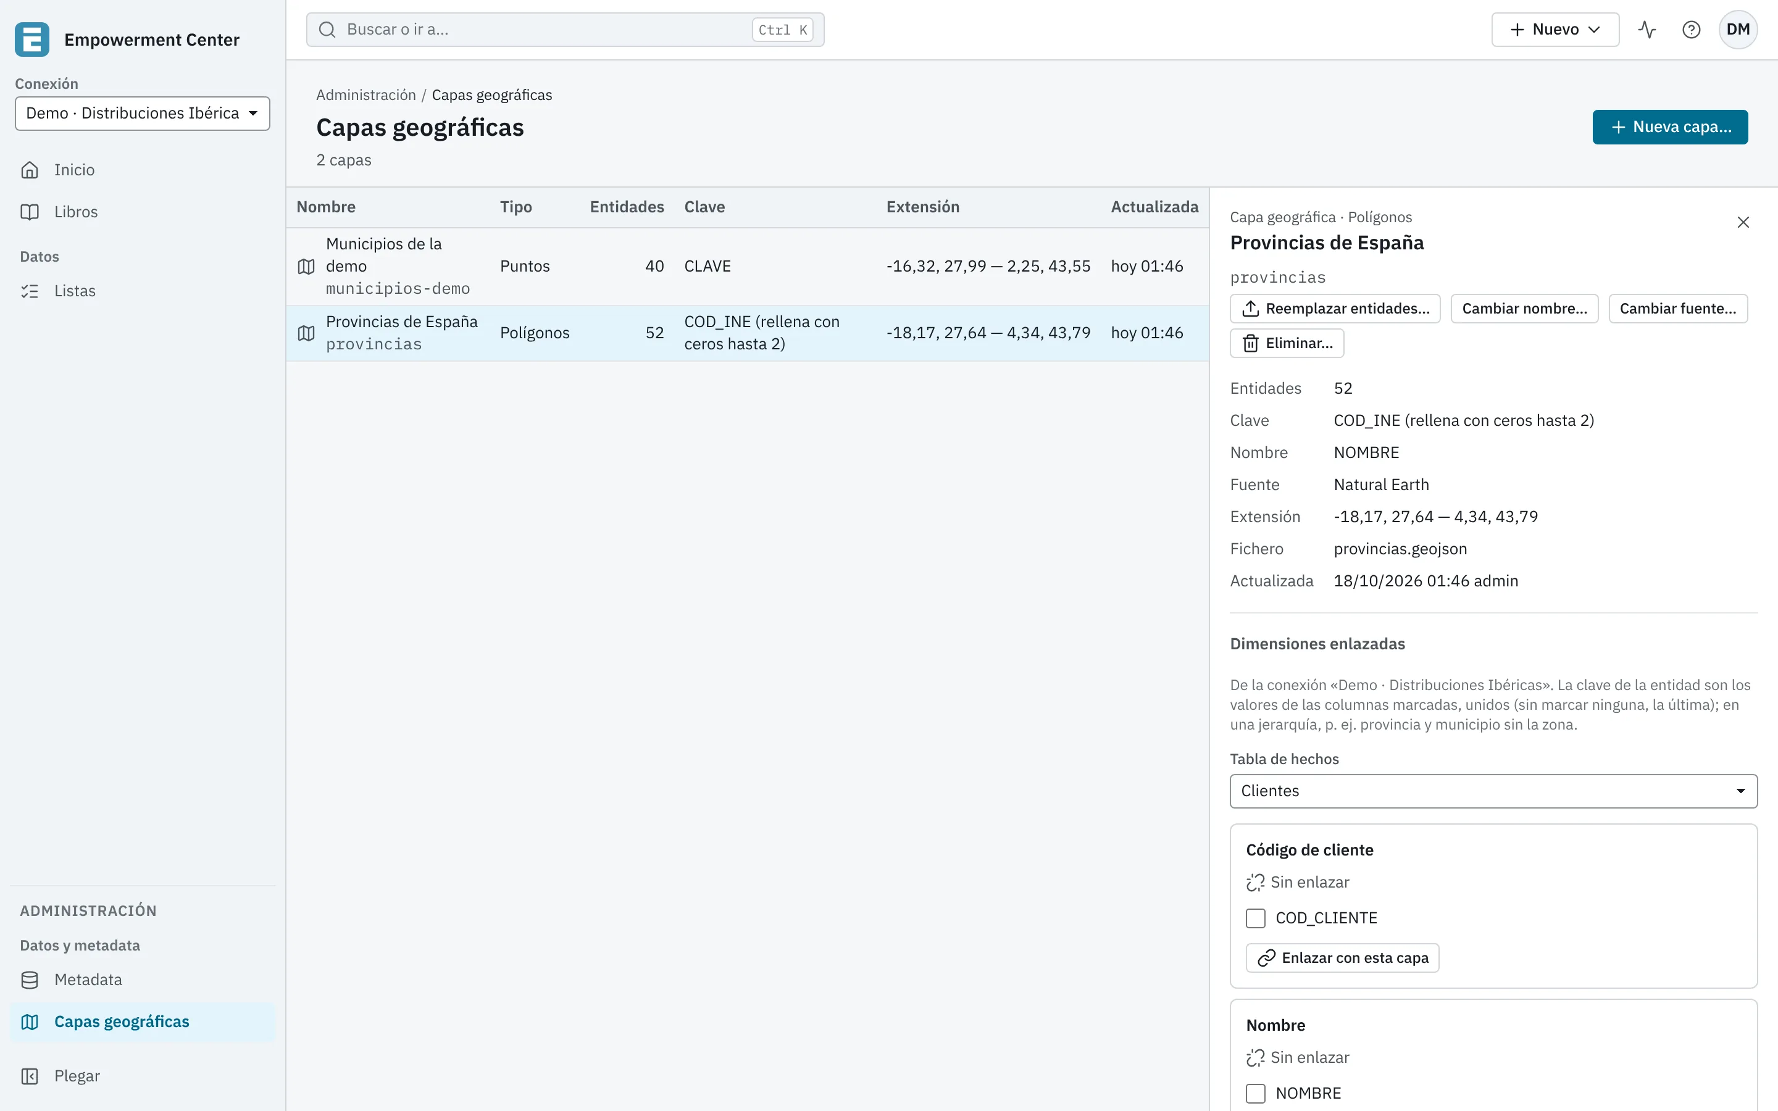Open the DM user avatar menu
Screen dimensions: 1778x1111
click(1738, 30)
